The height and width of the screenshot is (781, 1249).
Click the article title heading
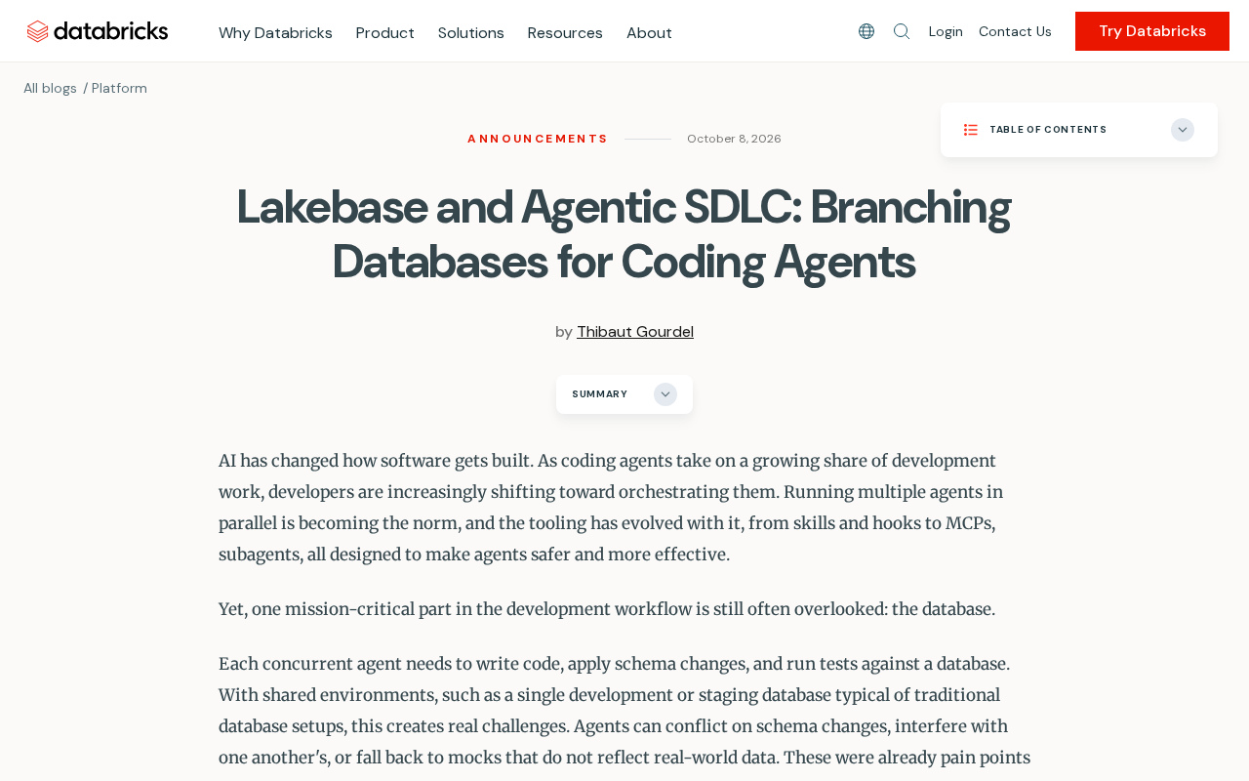(624, 234)
